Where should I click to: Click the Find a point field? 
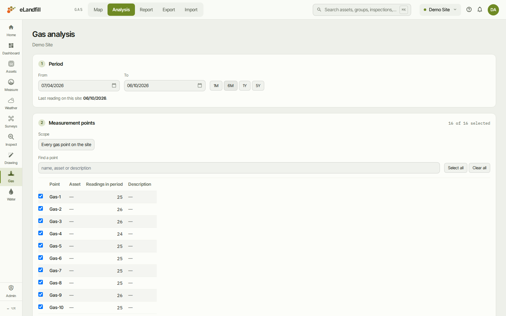tap(239, 168)
